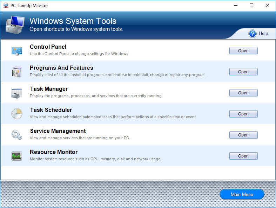Open Programs And Features

coord(243,72)
